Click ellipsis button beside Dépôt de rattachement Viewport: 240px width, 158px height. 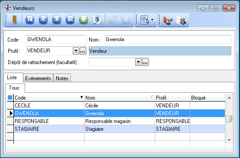point(145,62)
